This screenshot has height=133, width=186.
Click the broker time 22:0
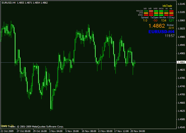(171, 28)
